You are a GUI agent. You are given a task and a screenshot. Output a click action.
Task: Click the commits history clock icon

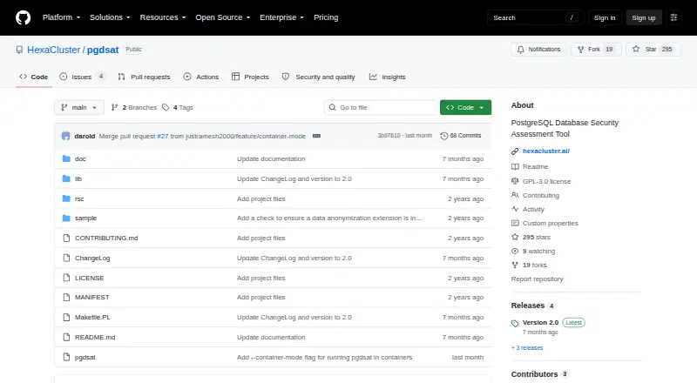(443, 136)
